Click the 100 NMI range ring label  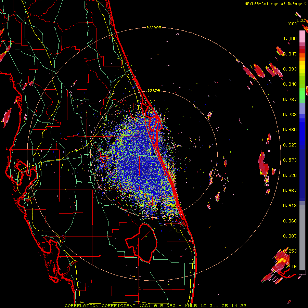click(x=154, y=27)
